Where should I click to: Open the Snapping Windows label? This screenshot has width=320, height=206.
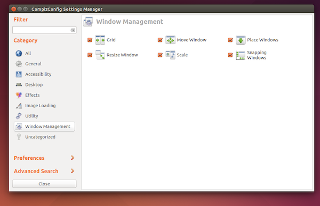pos(257,55)
